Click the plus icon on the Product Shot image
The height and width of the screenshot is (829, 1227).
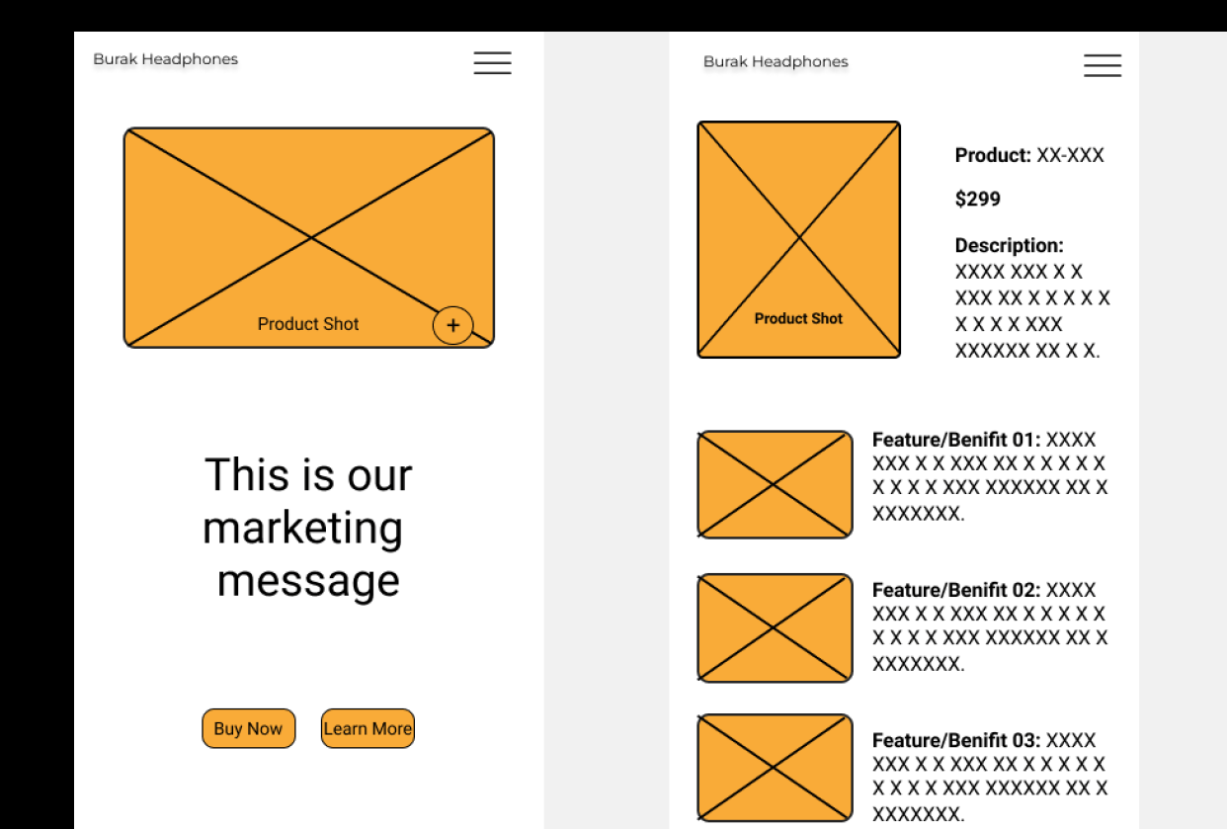pyautogui.click(x=453, y=325)
